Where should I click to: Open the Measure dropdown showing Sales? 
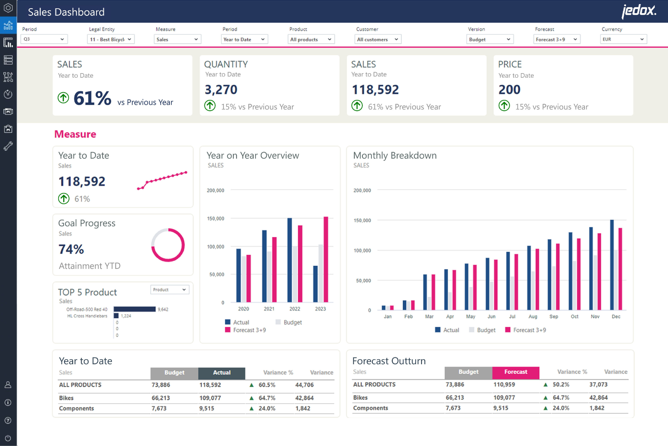pos(178,39)
